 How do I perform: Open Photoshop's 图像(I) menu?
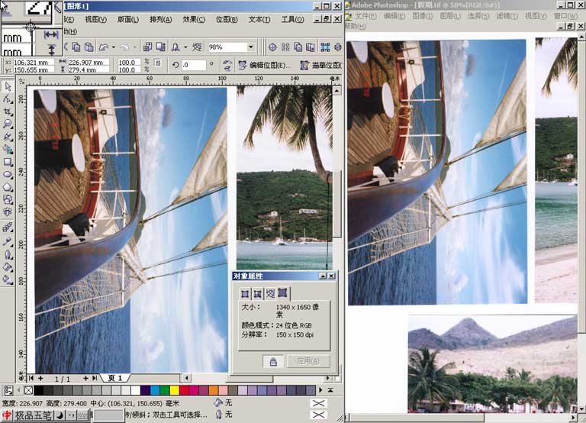422,16
